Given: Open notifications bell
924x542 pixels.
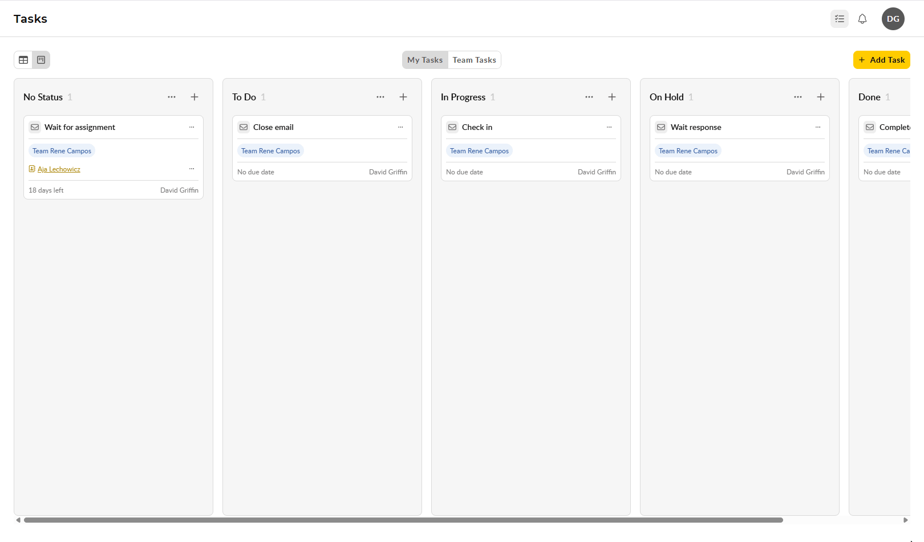Looking at the screenshot, I should pyautogui.click(x=862, y=19).
